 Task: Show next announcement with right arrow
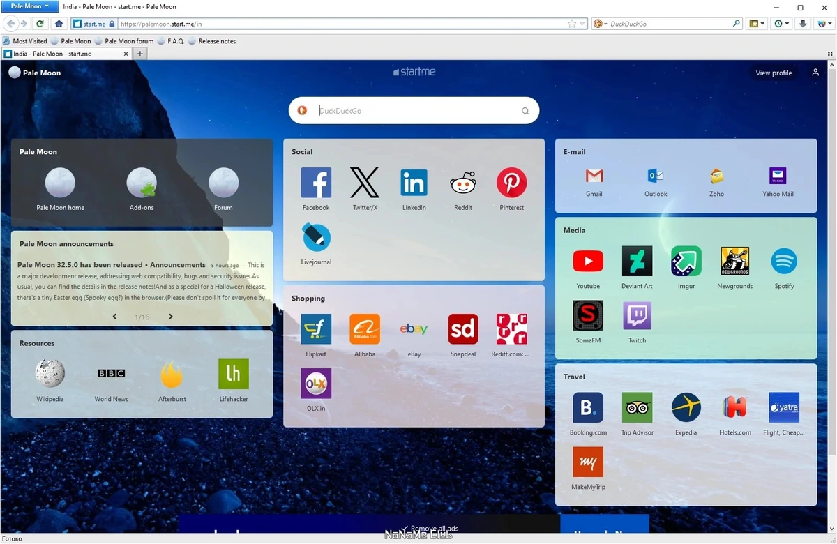[170, 317]
